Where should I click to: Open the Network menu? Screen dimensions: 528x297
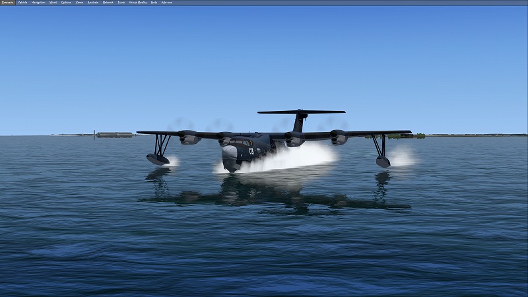click(108, 3)
